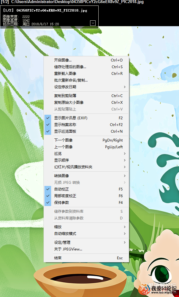Go to 下一个图像
The height and width of the screenshot is (297, 179).
(86, 140)
